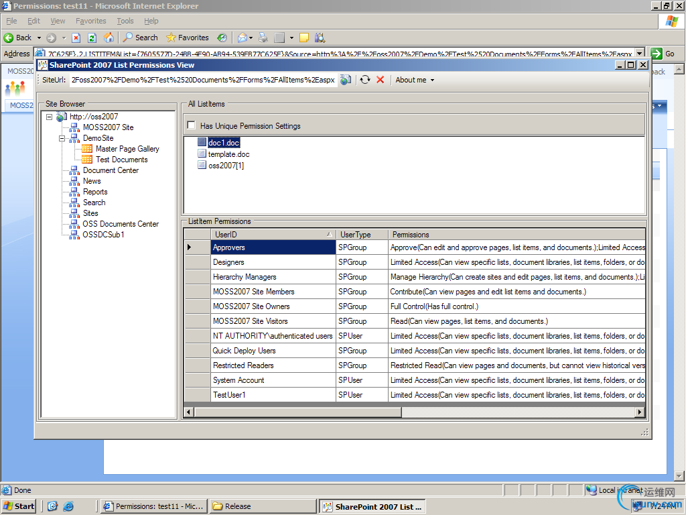Image resolution: width=686 pixels, height=515 pixels.
Task: Click the Print icon in IE toolbar
Action: point(263,38)
